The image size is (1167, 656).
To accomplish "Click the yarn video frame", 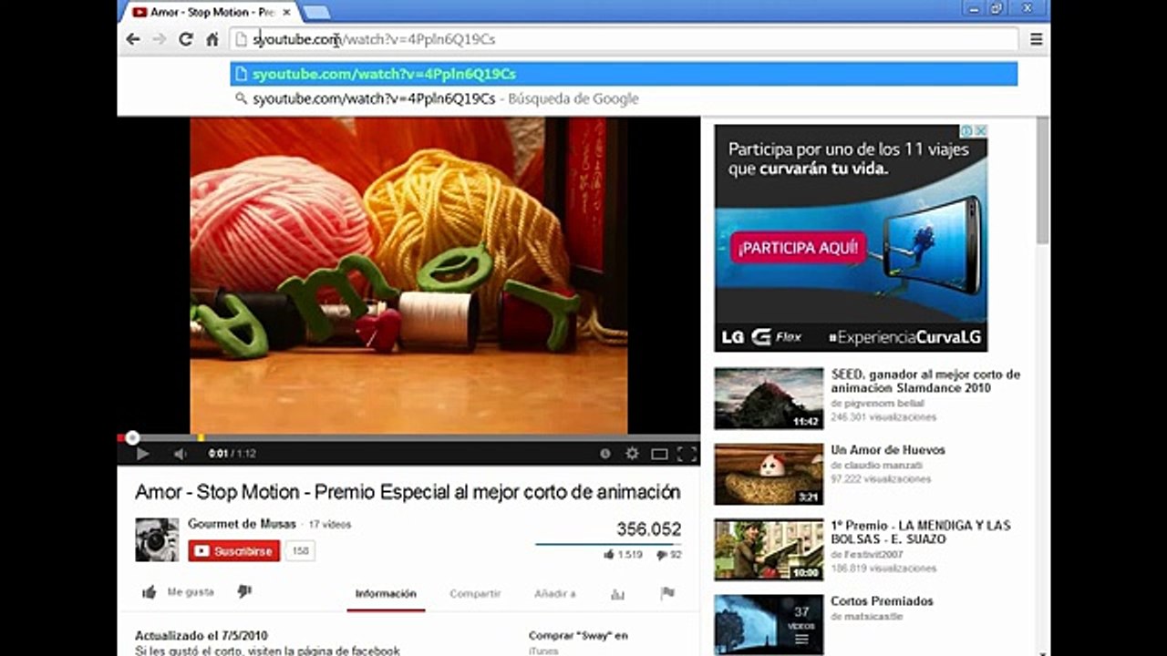I will [x=408, y=276].
